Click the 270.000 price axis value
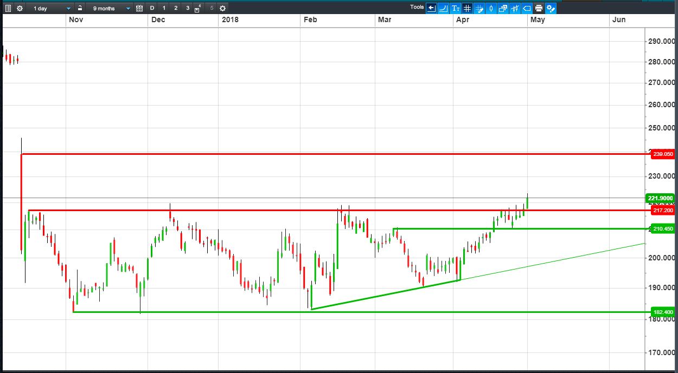This screenshot has height=373, width=678. click(x=662, y=82)
